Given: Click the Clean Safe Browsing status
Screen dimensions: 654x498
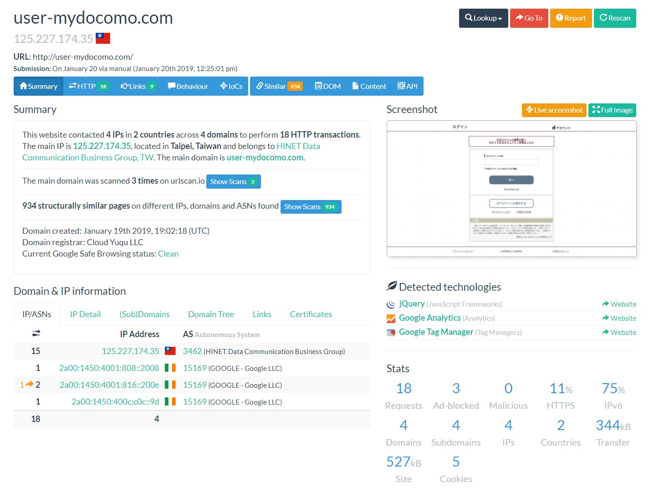Looking at the screenshot, I should [x=169, y=254].
